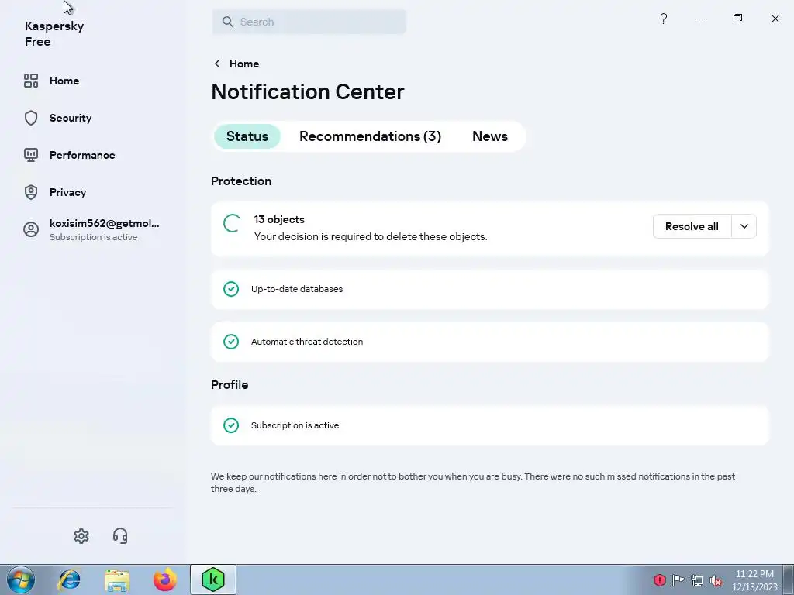Screen dimensions: 794x595
Task: Select Home in the sidebar menu
Action: pyautogui.click(x=64, y=81)
